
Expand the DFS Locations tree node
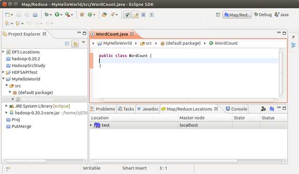click(3, 52)
